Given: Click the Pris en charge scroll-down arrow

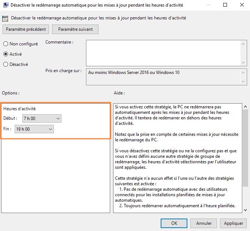Looking at the screenshot, I should 243,82.
